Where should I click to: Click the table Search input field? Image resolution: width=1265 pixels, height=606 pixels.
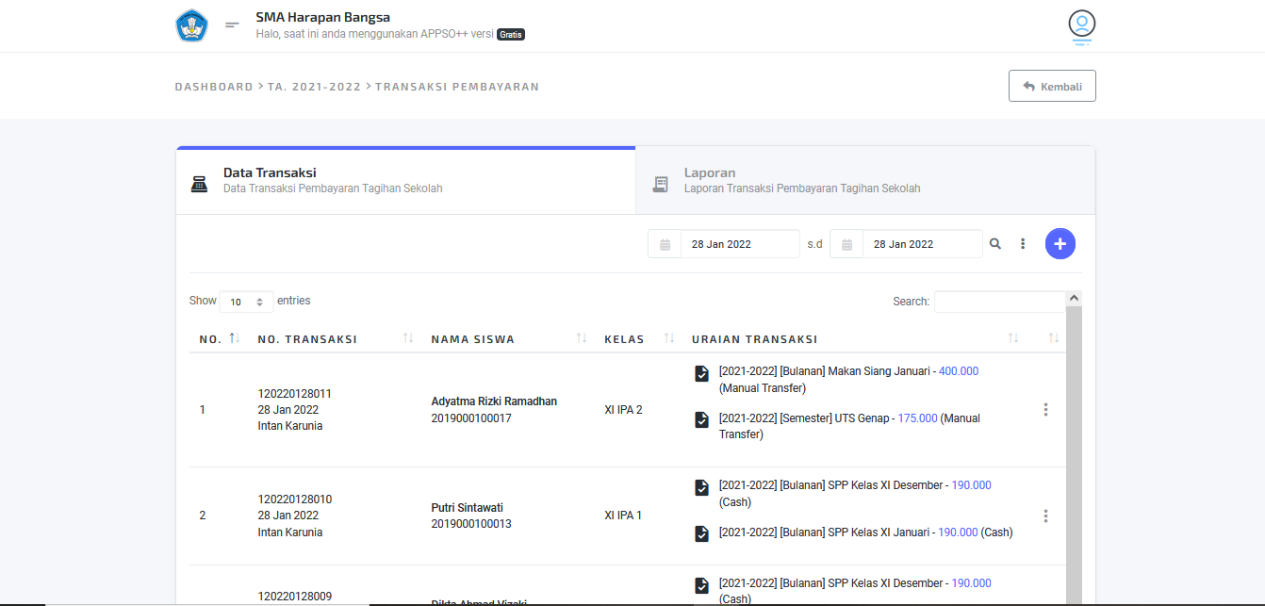[999, 302]
